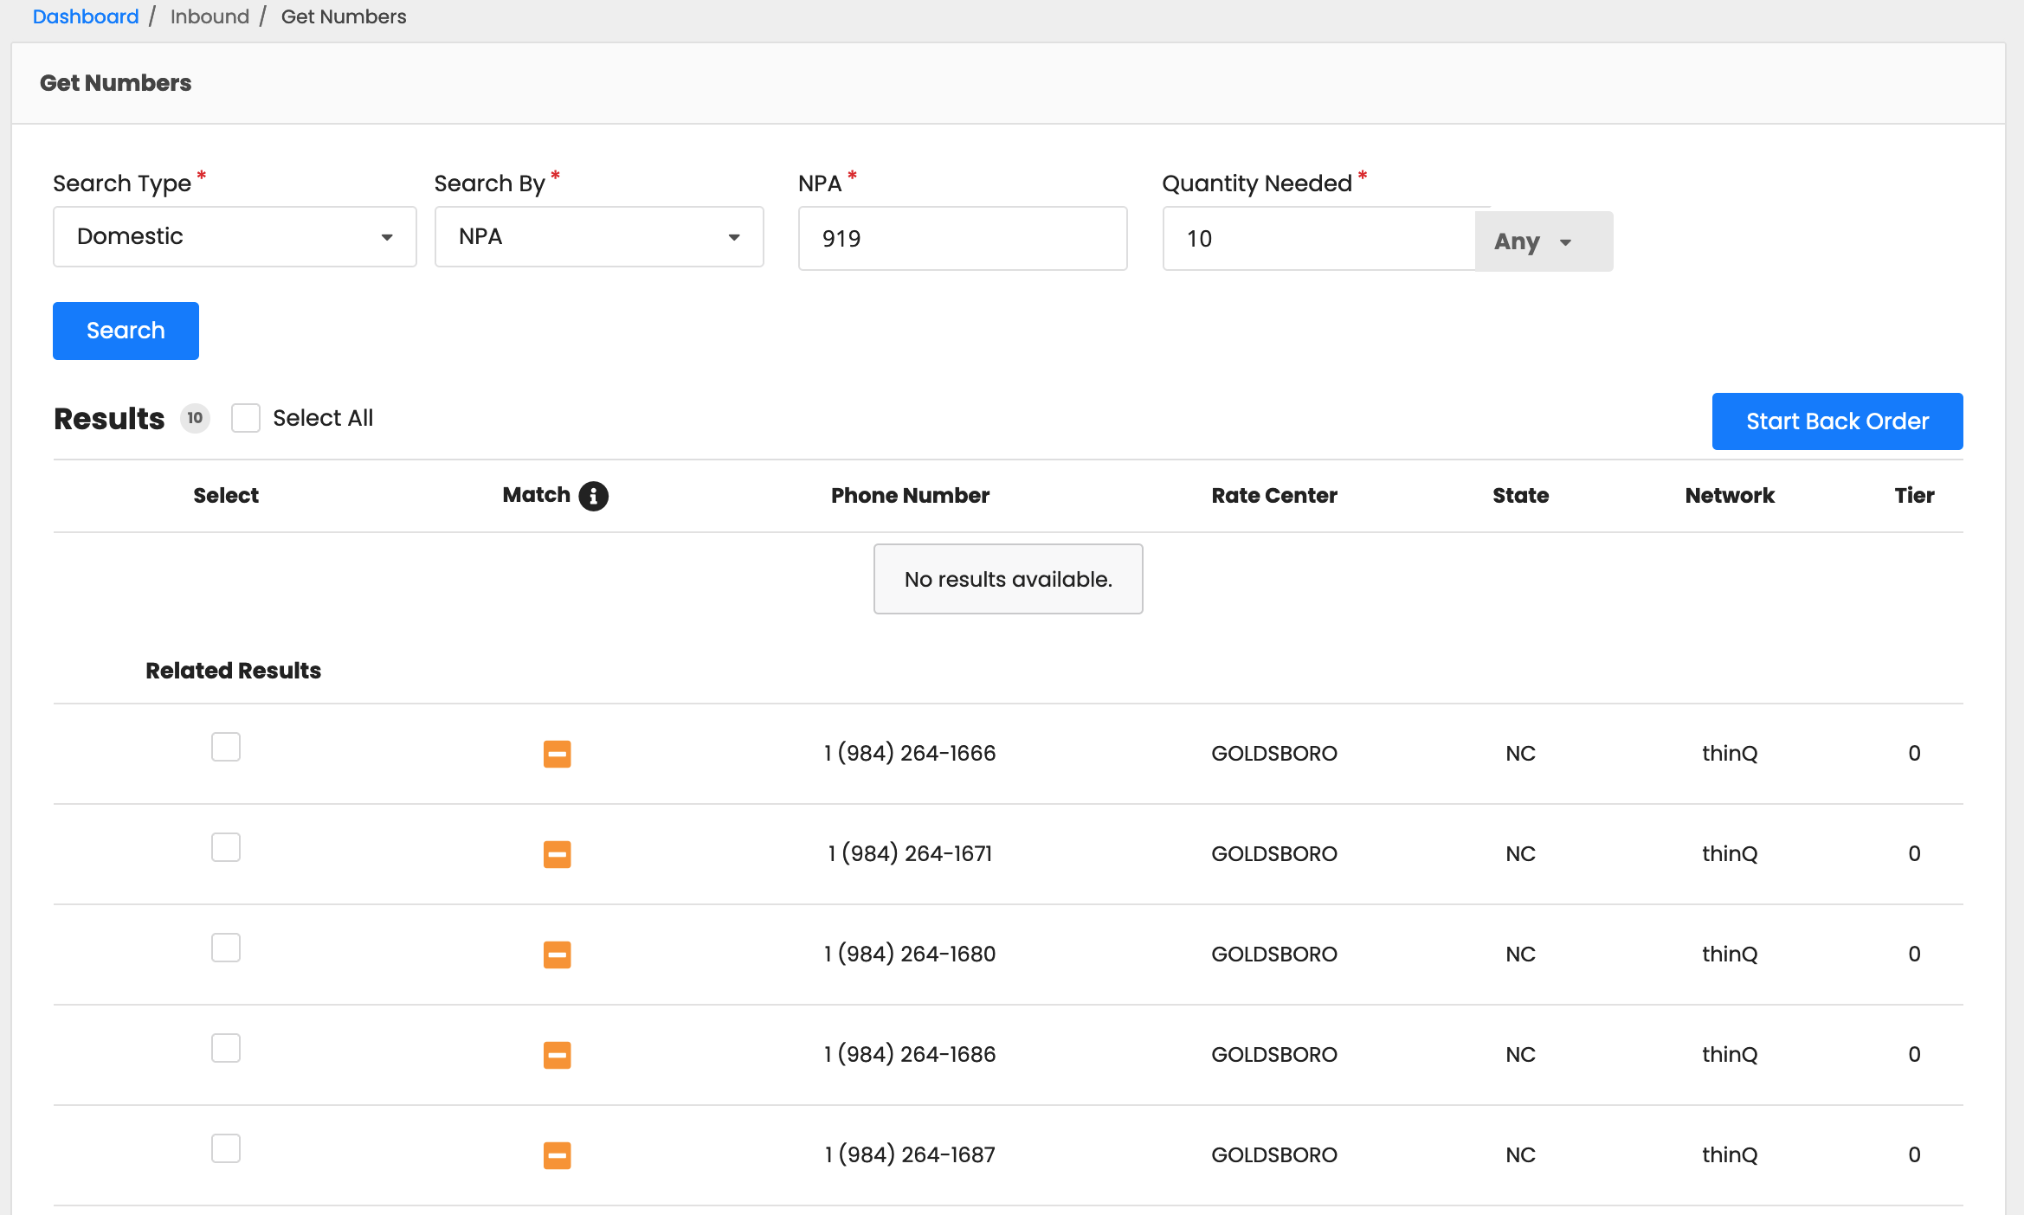Focus the Quantity Needed input field
This screenshot has height=1215, width=2024.
pos(1318,238)
